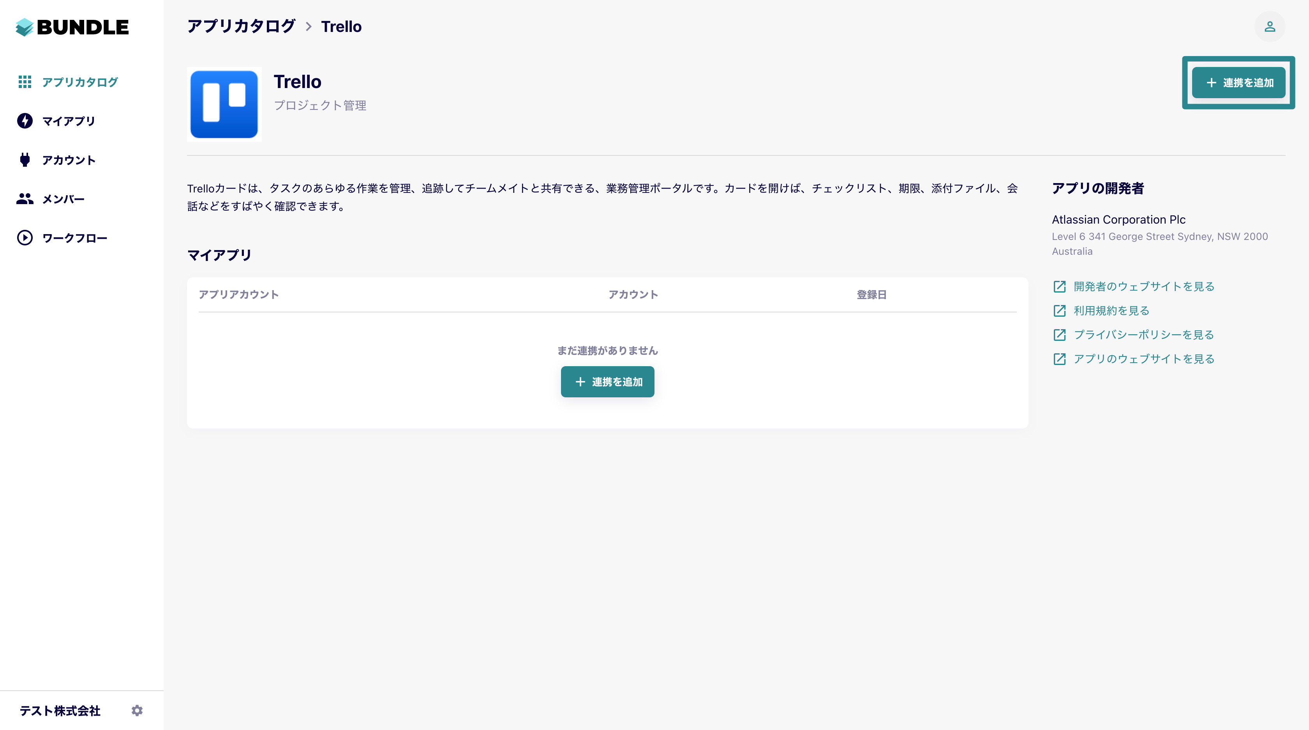1309x730 pixels.
Task: Click the BUNDLE logo
Action: [x=72, y=27]
